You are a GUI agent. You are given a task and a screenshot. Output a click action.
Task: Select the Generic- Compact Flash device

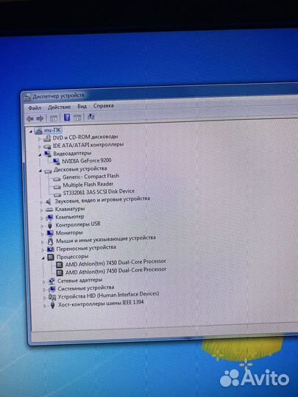click(x=91, y=176)
